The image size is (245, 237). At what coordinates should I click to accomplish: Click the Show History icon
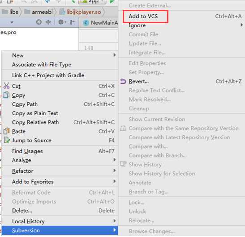click(x=123, y=164)
